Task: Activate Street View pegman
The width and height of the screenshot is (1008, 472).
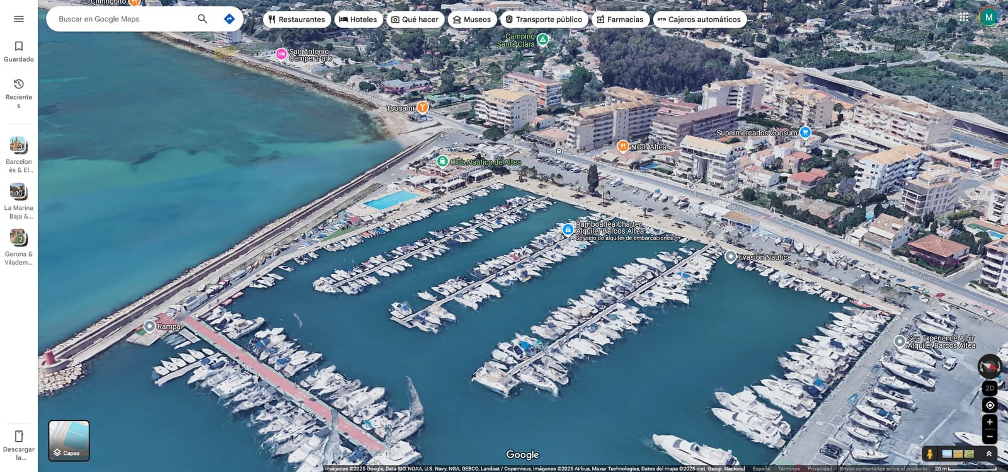Action: (x=929, y=454)
